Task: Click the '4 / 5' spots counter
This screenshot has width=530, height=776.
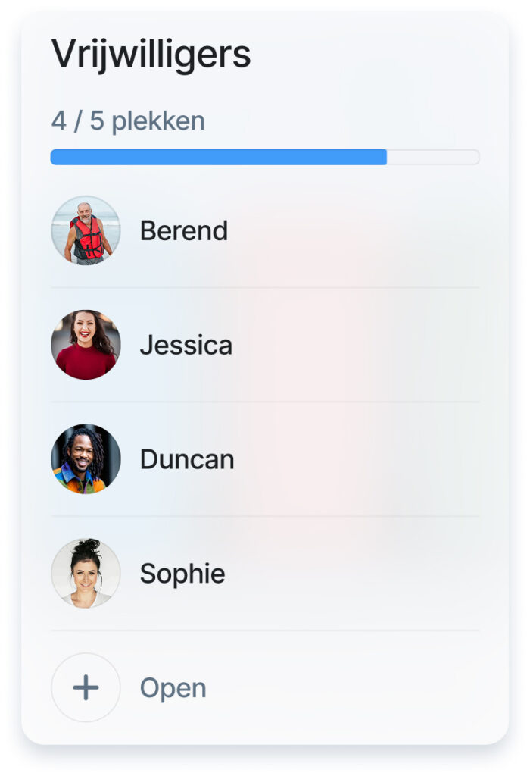Action: [77, 121]
